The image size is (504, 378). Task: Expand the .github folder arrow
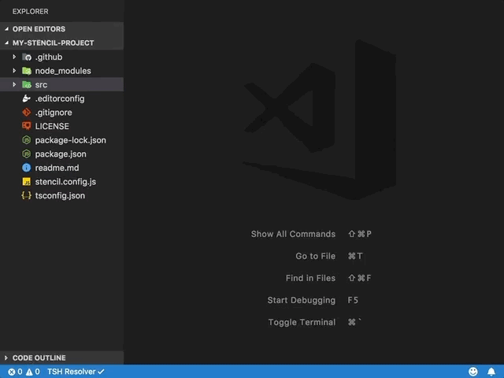click(x=14, y=57)
